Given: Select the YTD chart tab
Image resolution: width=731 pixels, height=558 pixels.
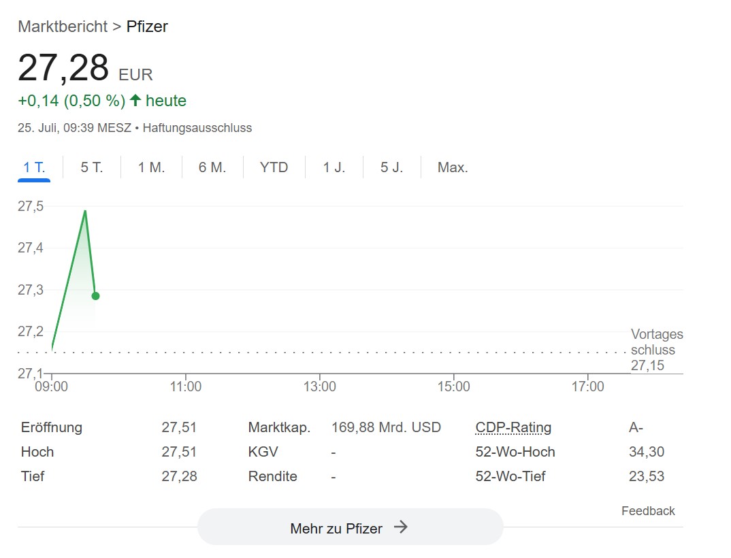Looking at the screenshot, I should [274, 167].
